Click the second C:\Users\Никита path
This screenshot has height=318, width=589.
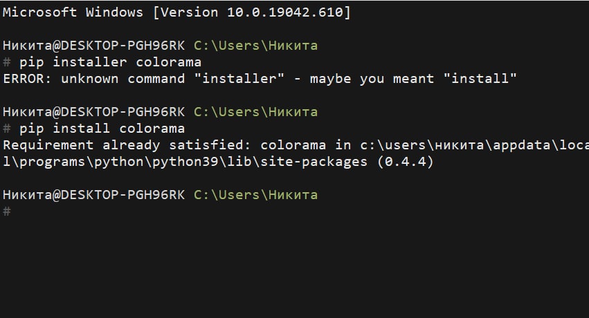[255, 112]
